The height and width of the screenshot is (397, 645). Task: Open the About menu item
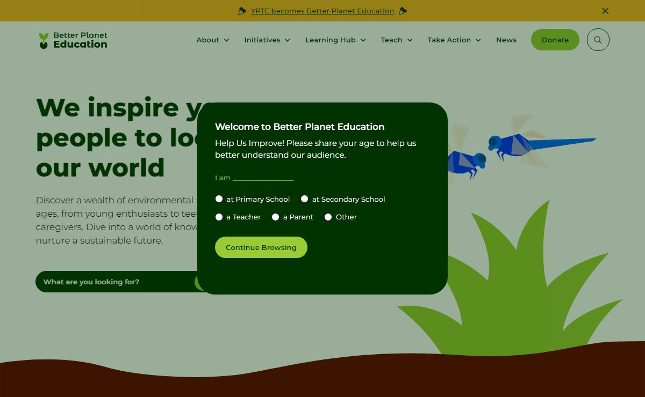click(207, 40)
